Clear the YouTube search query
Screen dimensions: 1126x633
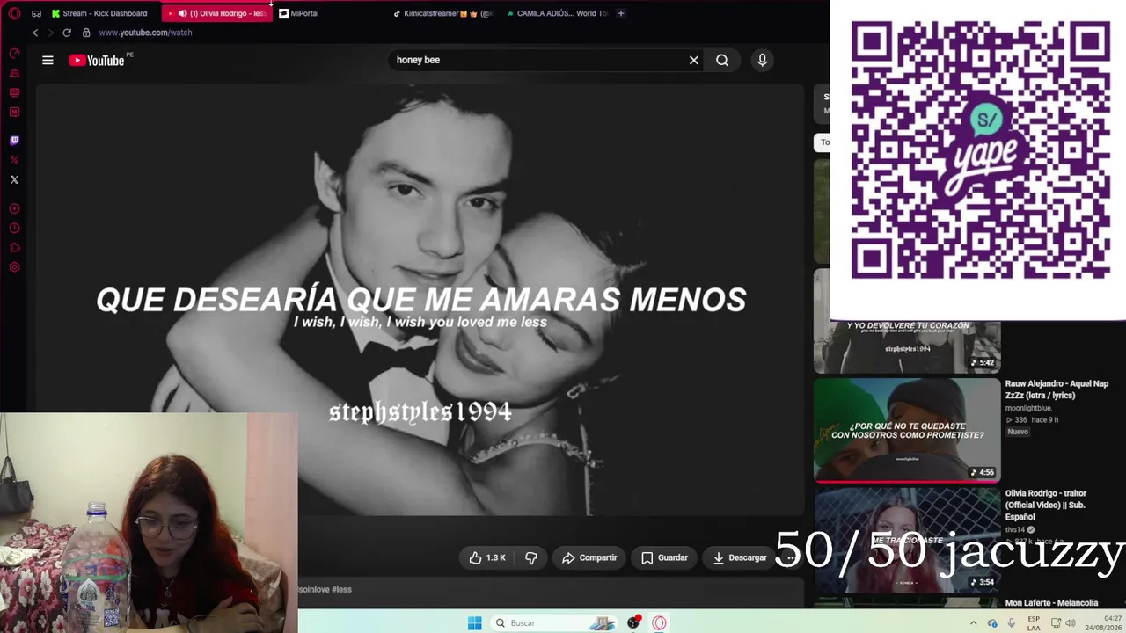click(x=694, y=60)
